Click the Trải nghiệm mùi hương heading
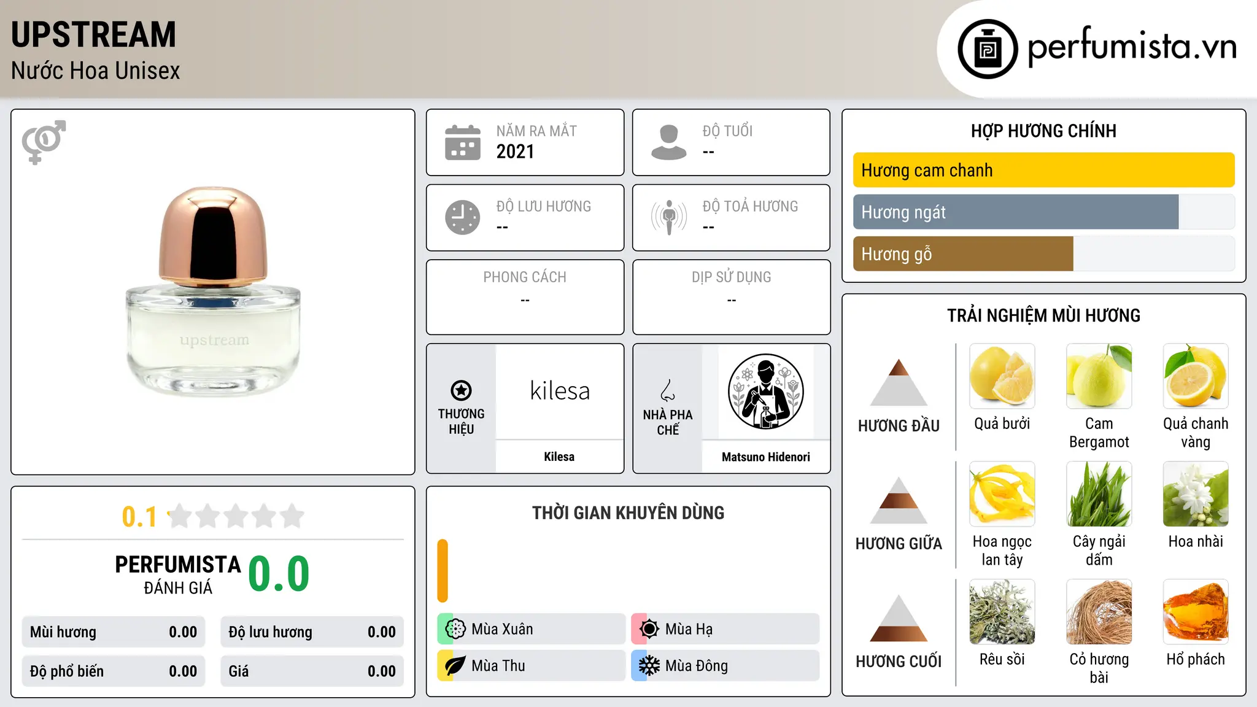Viewport: 1257px width, 707px height. [1044, 315]
